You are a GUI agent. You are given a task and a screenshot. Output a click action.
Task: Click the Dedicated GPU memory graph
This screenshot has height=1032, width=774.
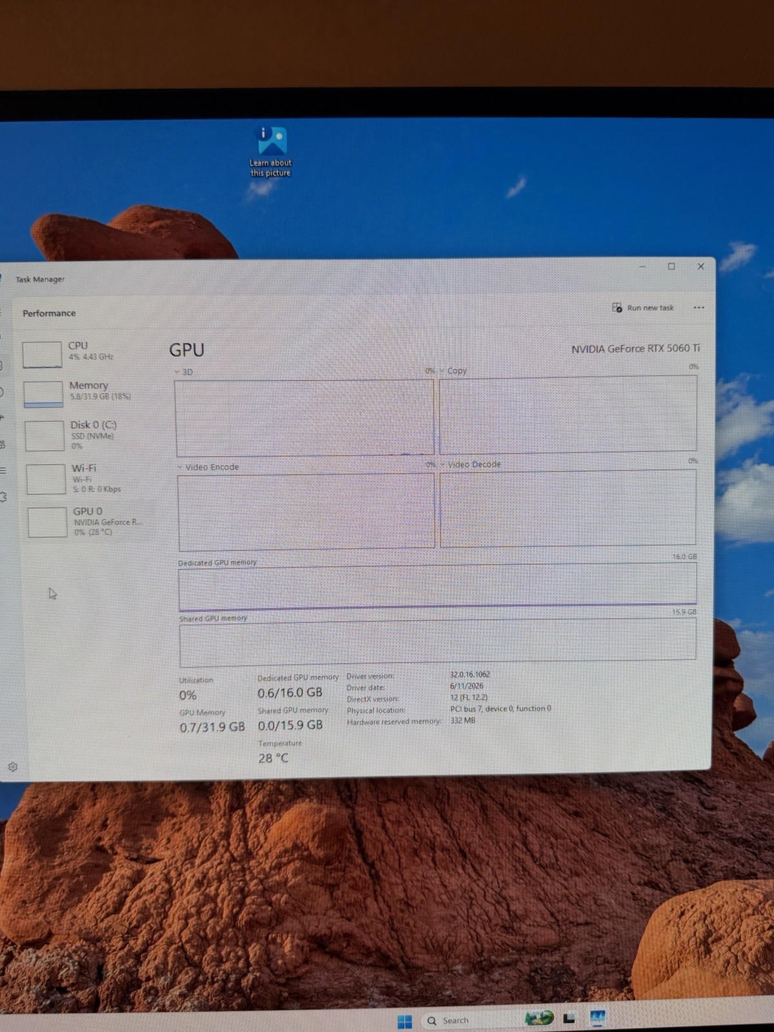(x=437, y=586)
